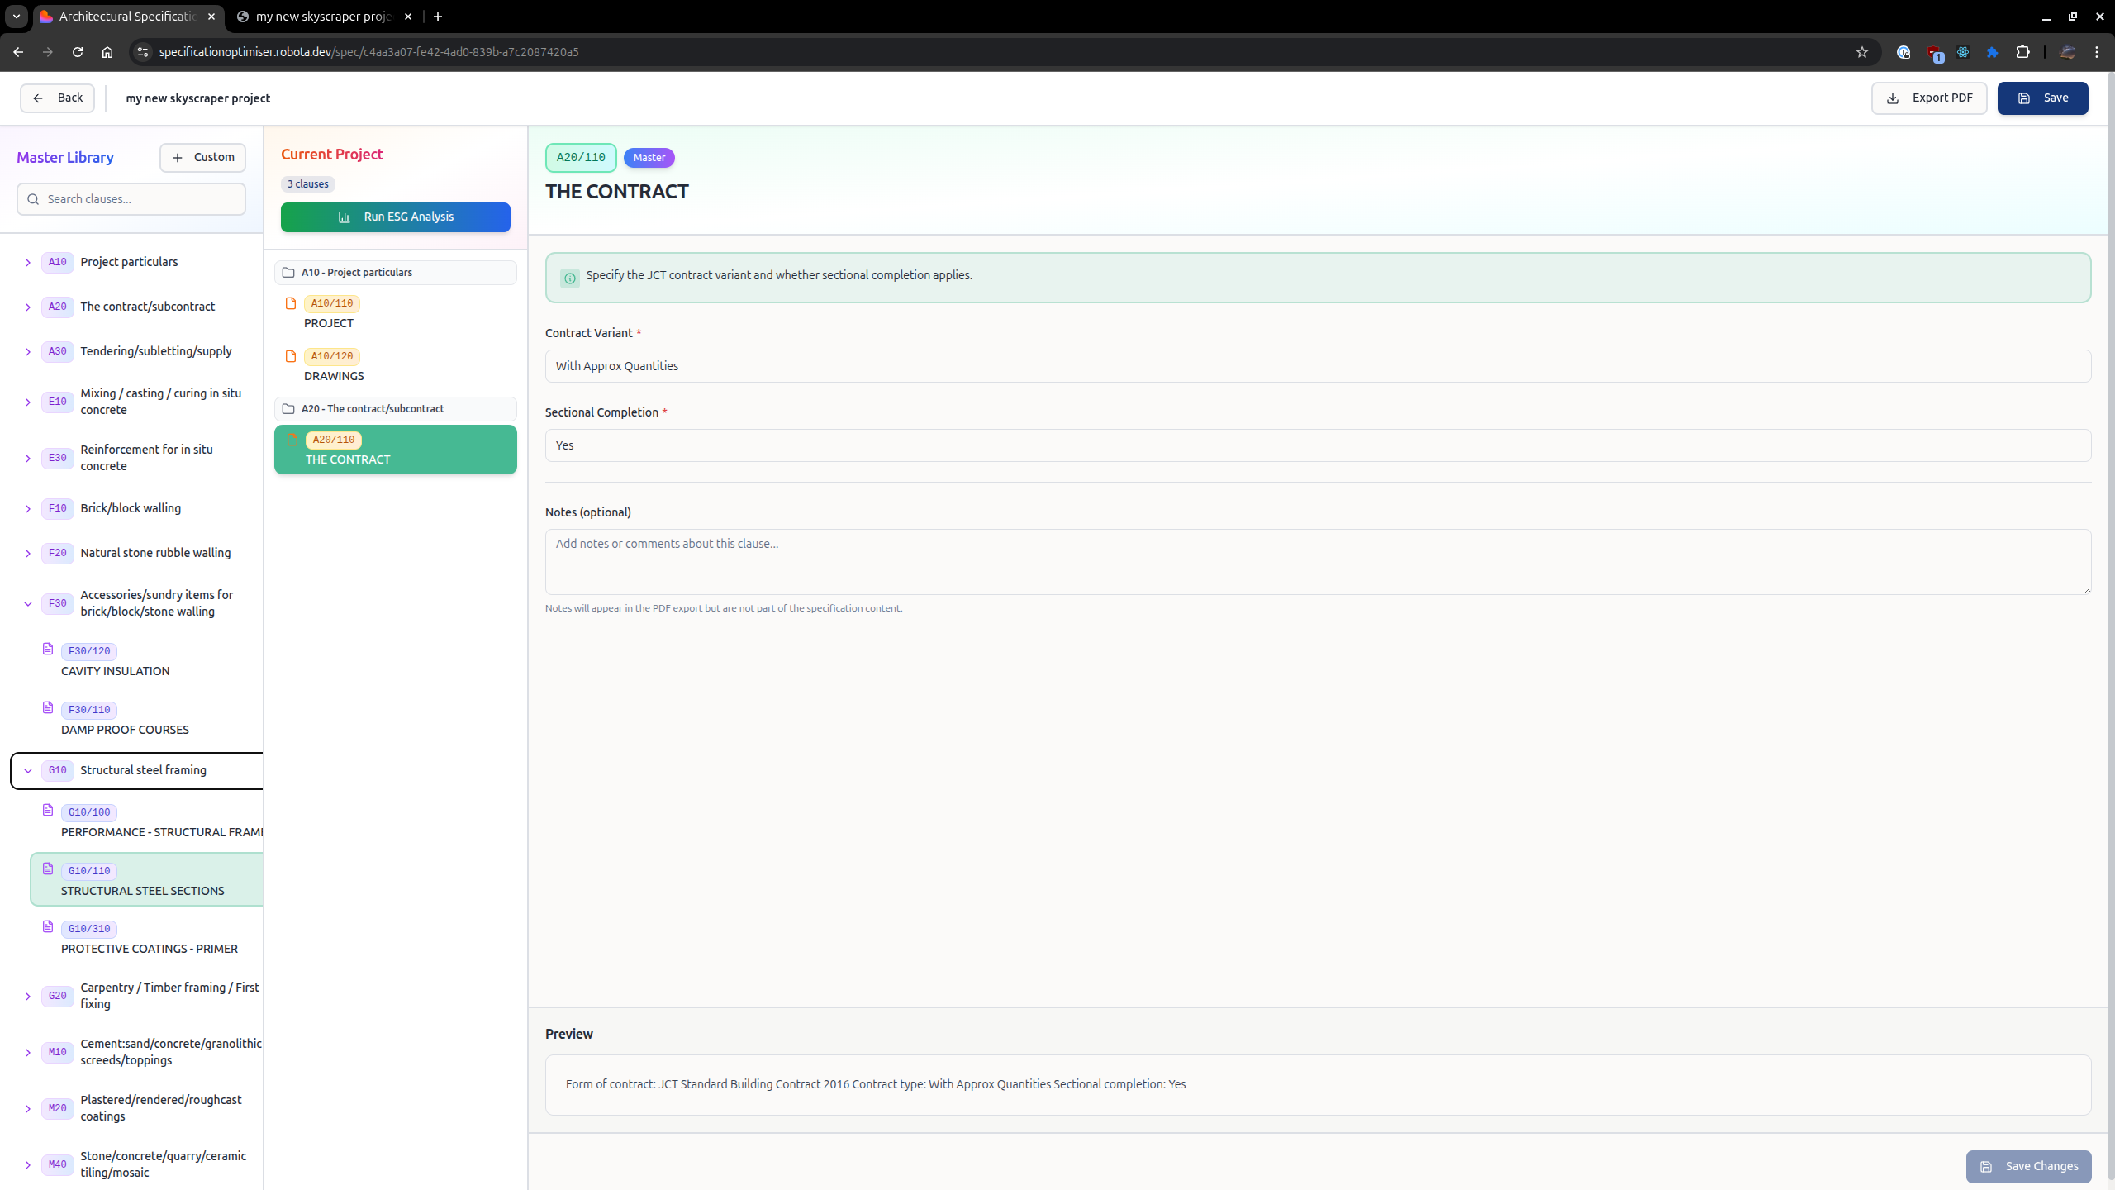The height and width of the screenshot is (1190, 2115).
Task: Click the browser home icon
Action: (x=107, y=52)
